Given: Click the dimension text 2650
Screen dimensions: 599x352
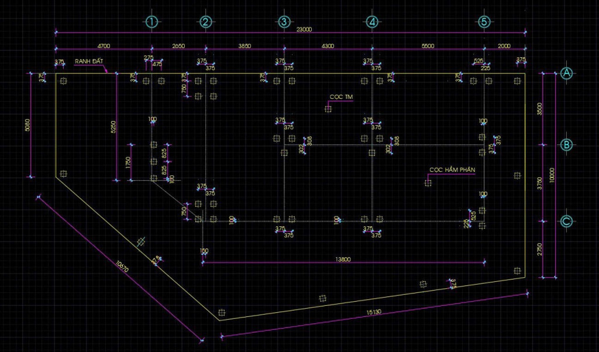Looking at the screenshot, I should (x=178, y=46).
